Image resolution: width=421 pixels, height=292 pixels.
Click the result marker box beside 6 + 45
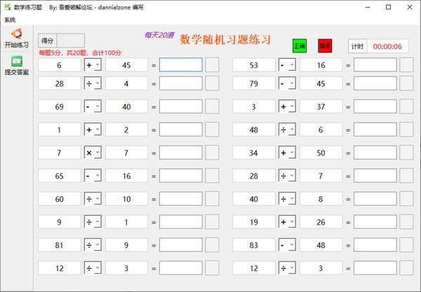[212, 65]
